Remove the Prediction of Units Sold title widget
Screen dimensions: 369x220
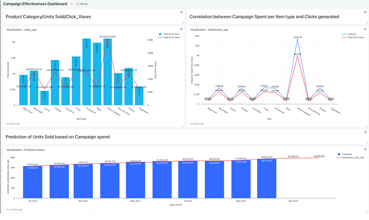(365, 132)
